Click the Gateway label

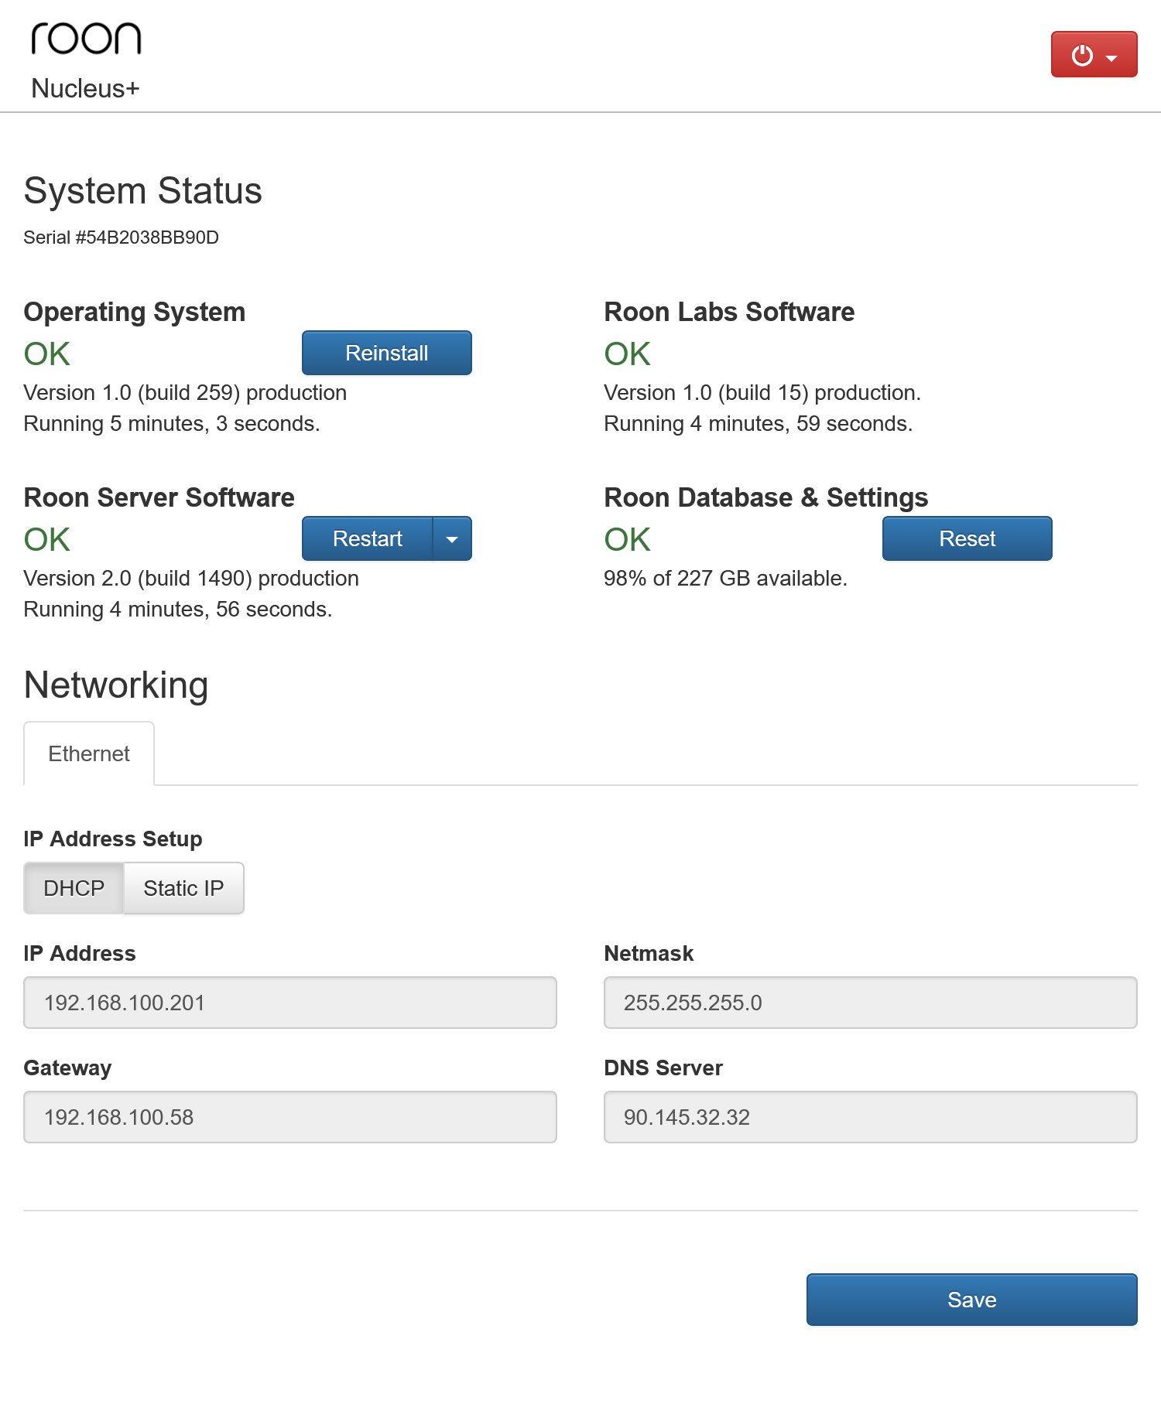click(x=68, y=1068)
